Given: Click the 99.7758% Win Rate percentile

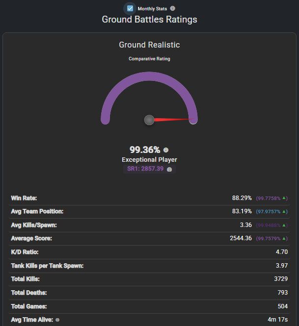Looking at the screenshot, I should coord(269,198).
